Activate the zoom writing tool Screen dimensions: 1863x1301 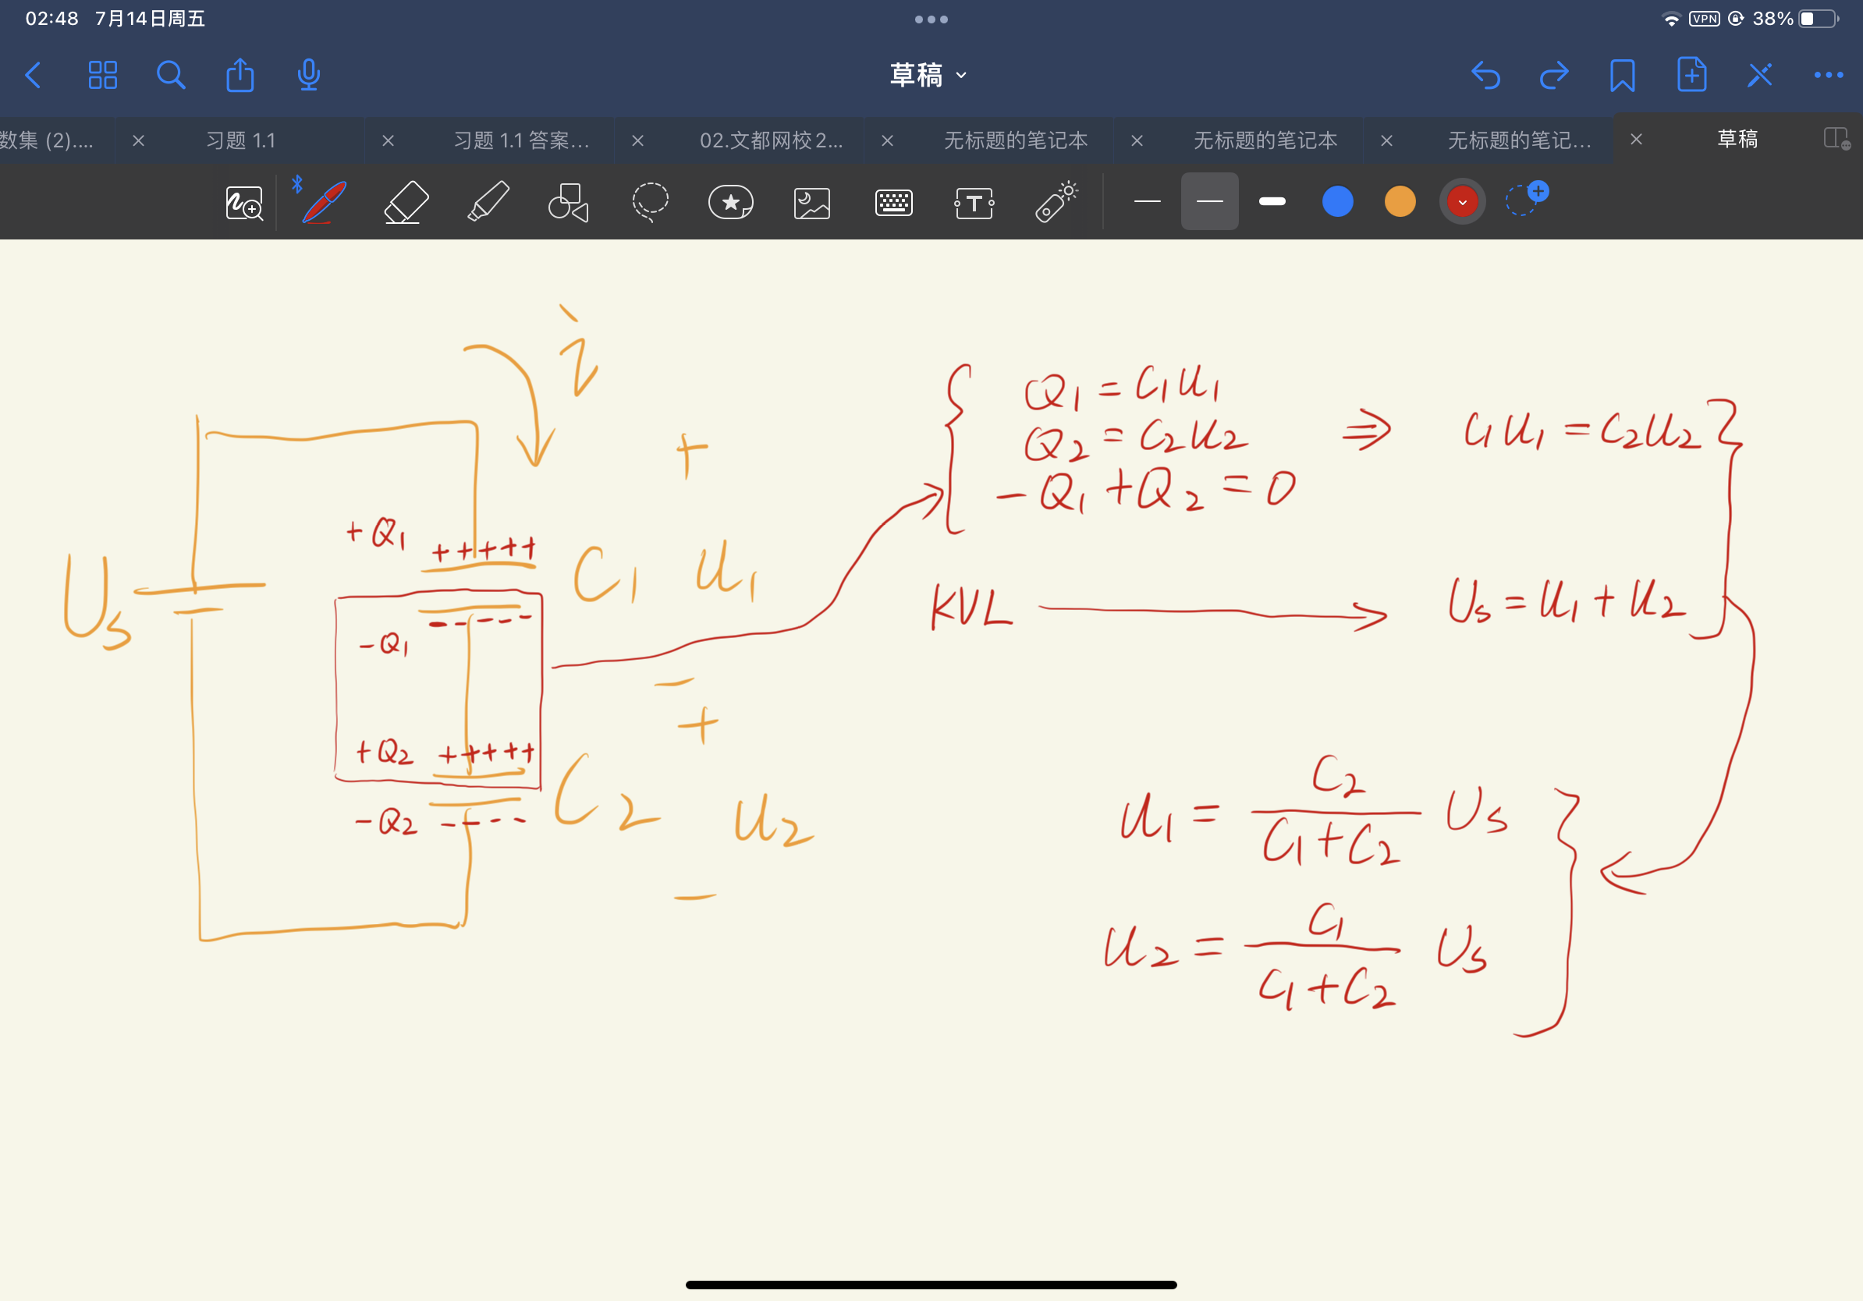[243, 203]
